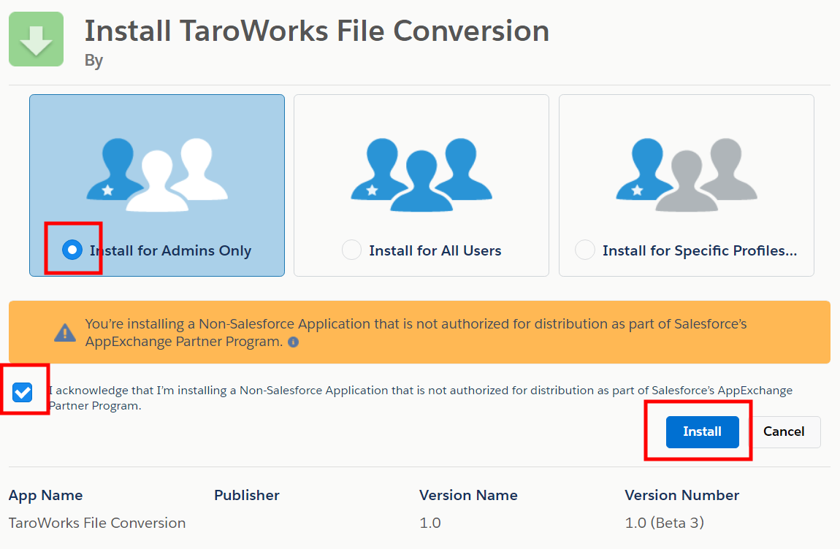Image resolution: width=840 pixels, height=549 pixels.
Task: Click the orange warning banner message text
Action: pyautogui.click(x=416, y=332)
